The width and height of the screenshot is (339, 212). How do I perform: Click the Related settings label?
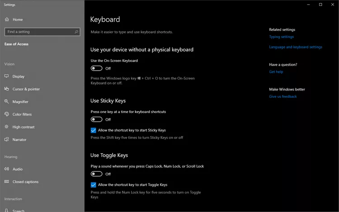[282, 29]
